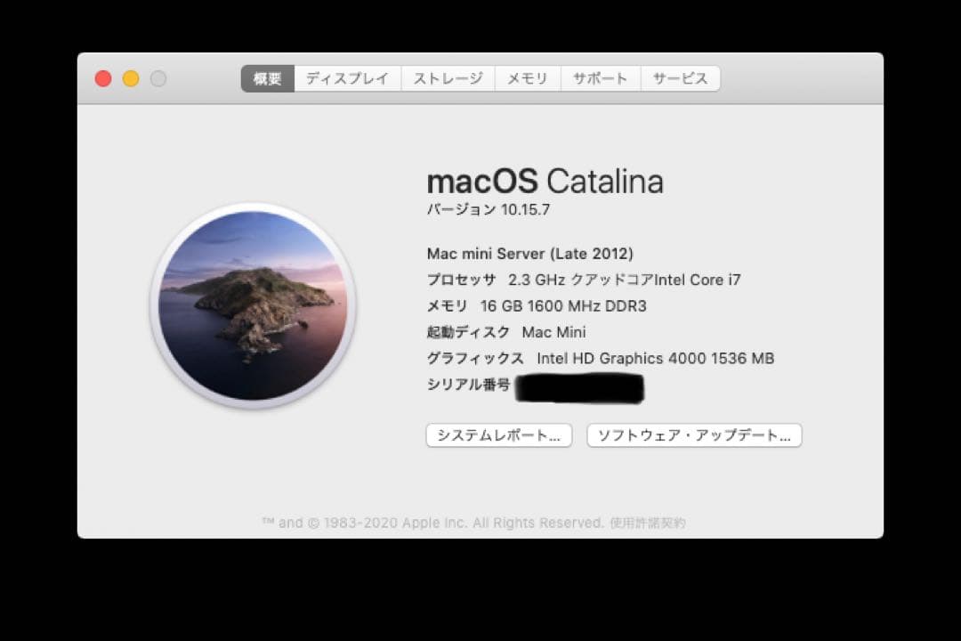The image size is (961, 641).
Task: Return to the 概要 tab
Action: click(x=266, y=78)
